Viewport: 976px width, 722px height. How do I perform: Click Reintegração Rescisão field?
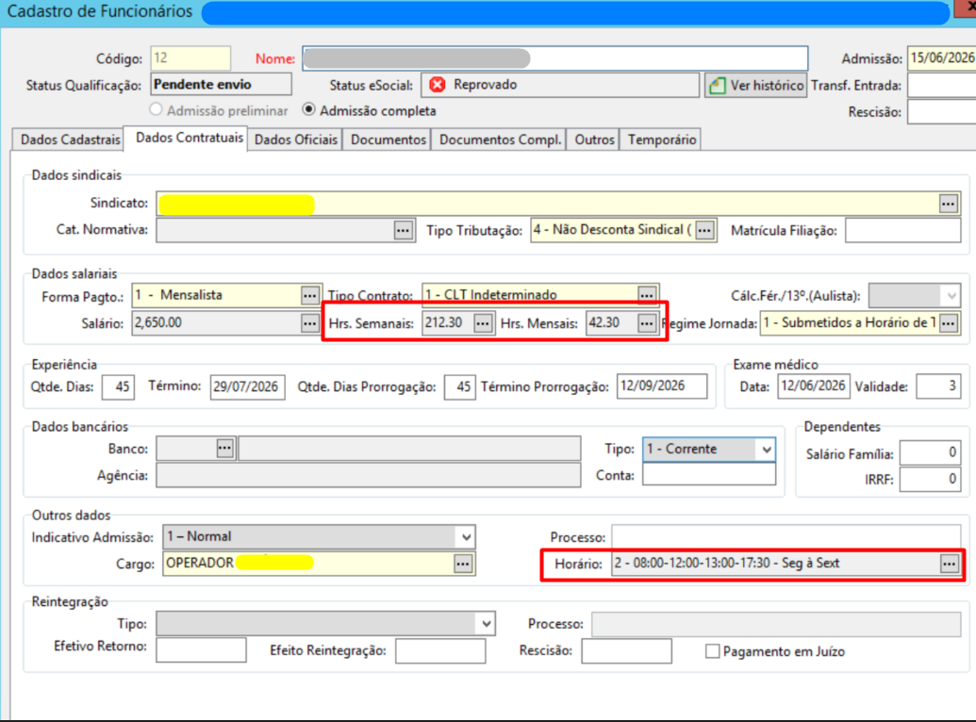click(x=627, y=651)
